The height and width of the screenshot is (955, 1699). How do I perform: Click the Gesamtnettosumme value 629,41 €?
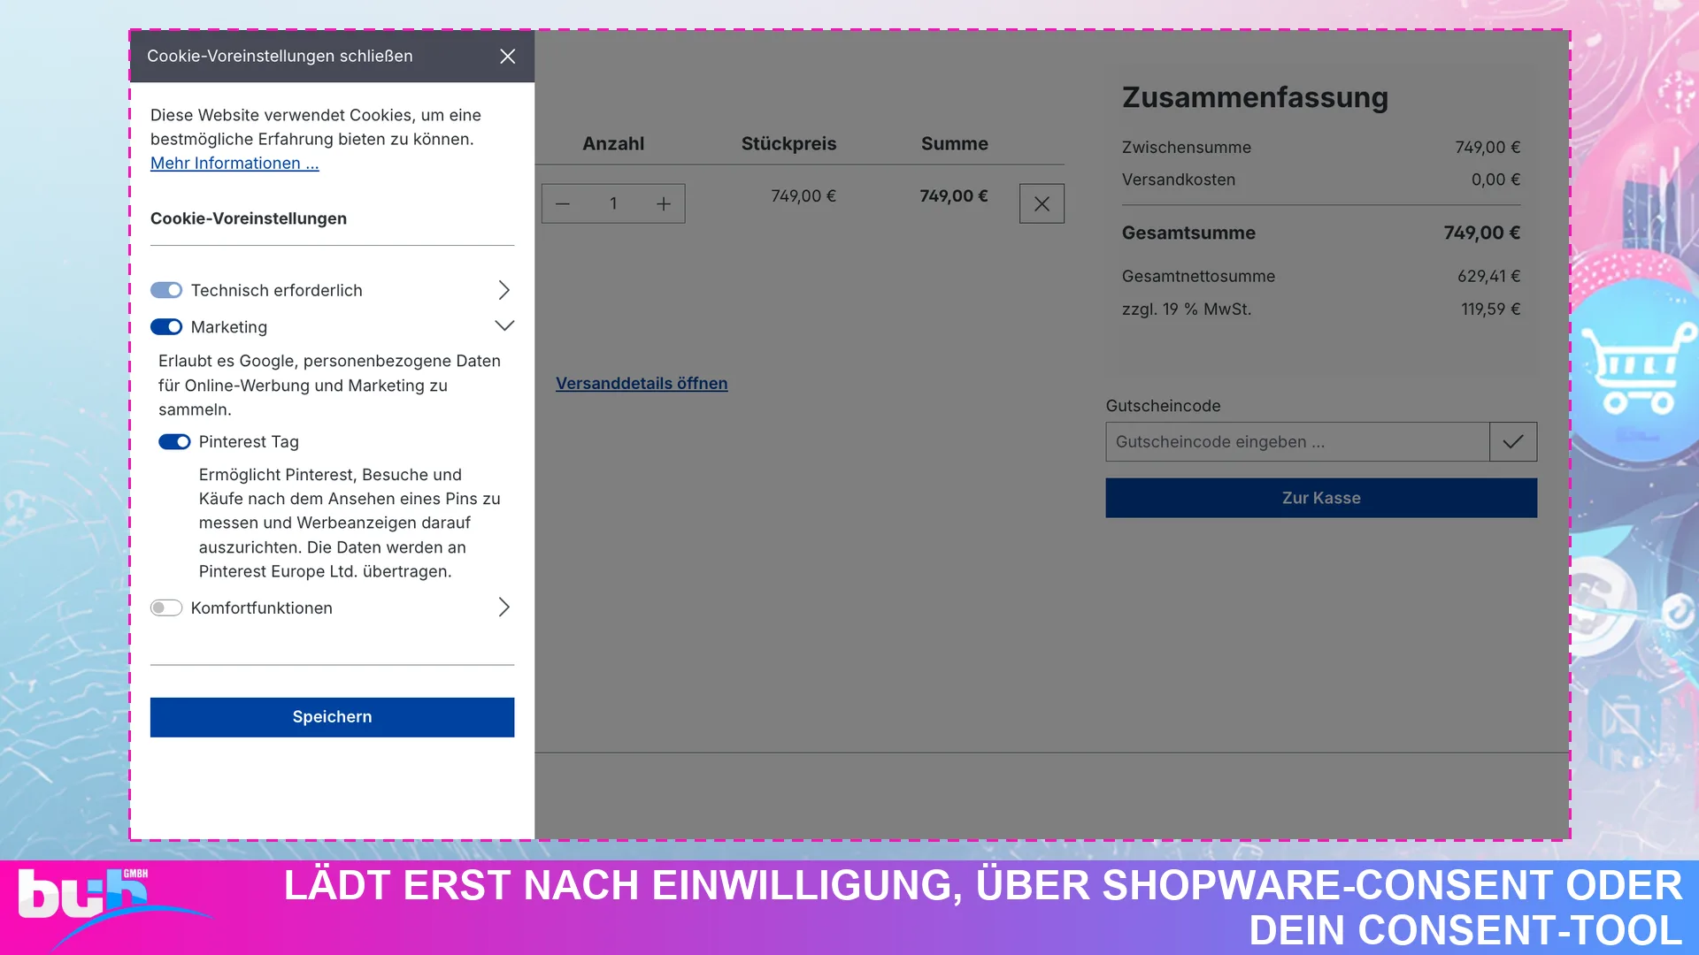(x=1488, y=276)
